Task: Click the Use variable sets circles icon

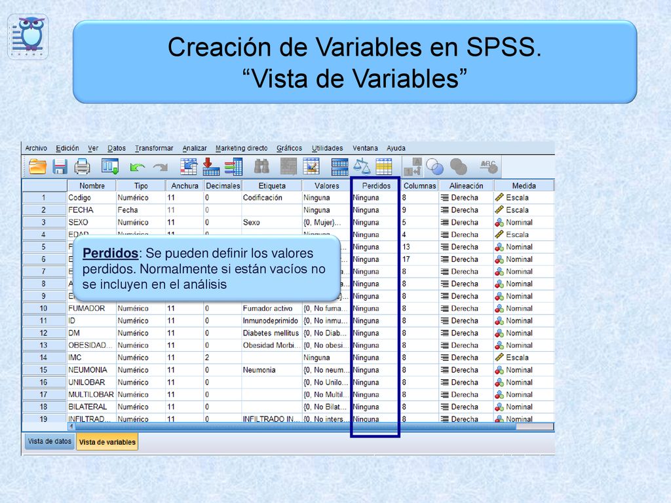Action: 435,167
